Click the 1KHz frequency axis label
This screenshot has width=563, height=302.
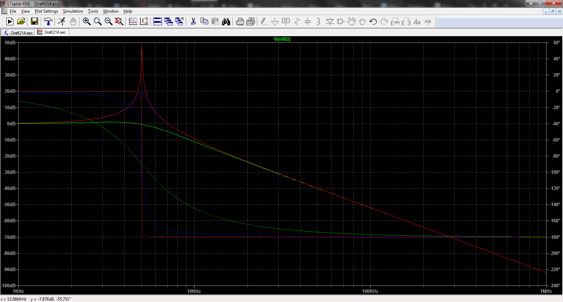click(x=18, y=291)
